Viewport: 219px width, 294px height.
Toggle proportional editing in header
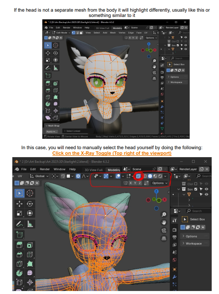[x=78, y=176]
